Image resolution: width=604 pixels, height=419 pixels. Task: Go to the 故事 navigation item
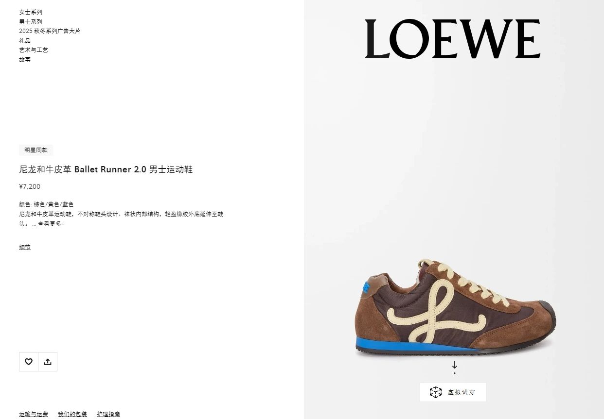click(x=25, y=60)
